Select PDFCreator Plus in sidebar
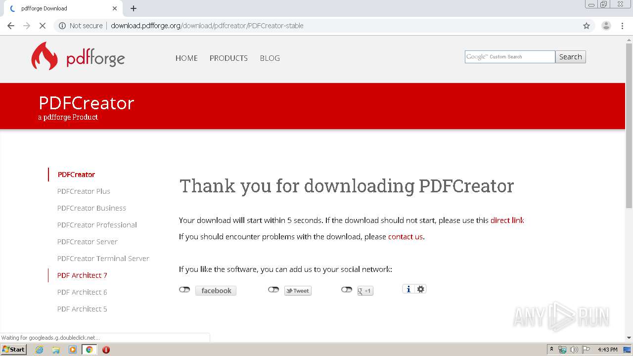Image resolution: width=633 pixels, height=356 pixels. [x=84, y=191]
